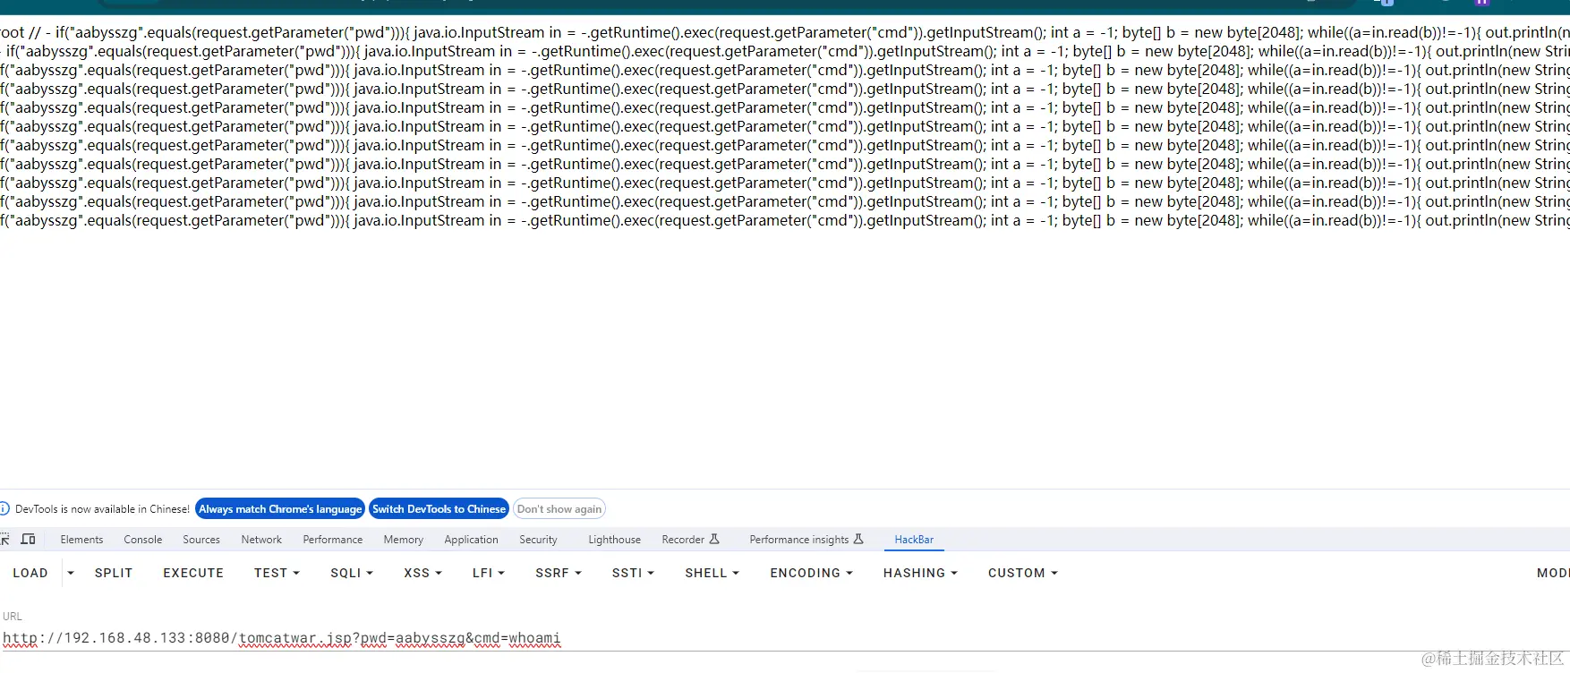Switch to the Console tab
Image resolution: width=1570 pixels, height=673 pixels.
coord(143,540)
